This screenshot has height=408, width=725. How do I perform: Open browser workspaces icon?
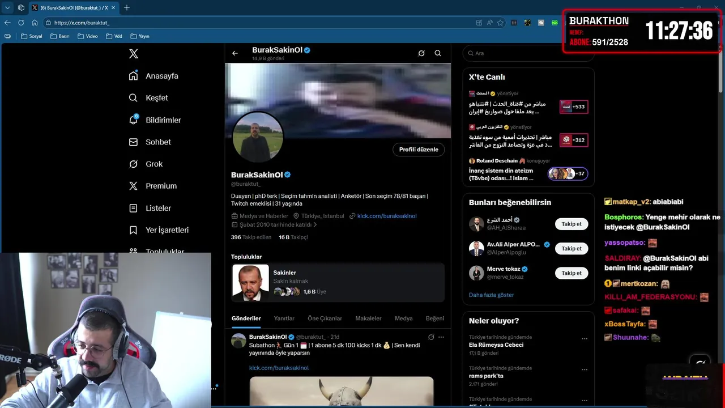tap(21, 8)
